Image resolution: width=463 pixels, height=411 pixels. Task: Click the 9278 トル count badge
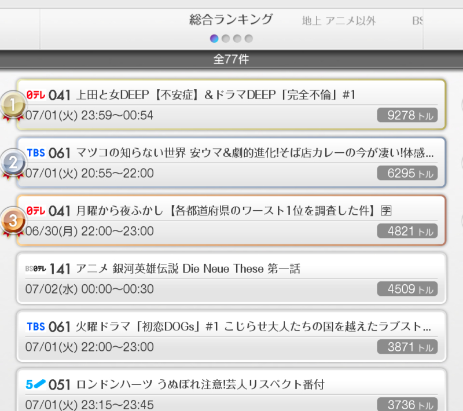click(x=407, y=115)
